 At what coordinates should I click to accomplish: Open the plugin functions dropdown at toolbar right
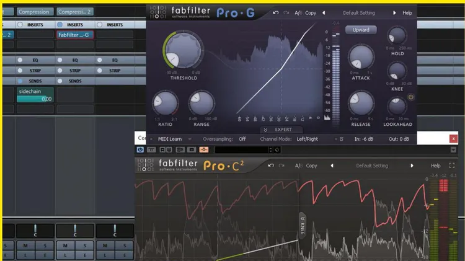[x=453, y=150]
